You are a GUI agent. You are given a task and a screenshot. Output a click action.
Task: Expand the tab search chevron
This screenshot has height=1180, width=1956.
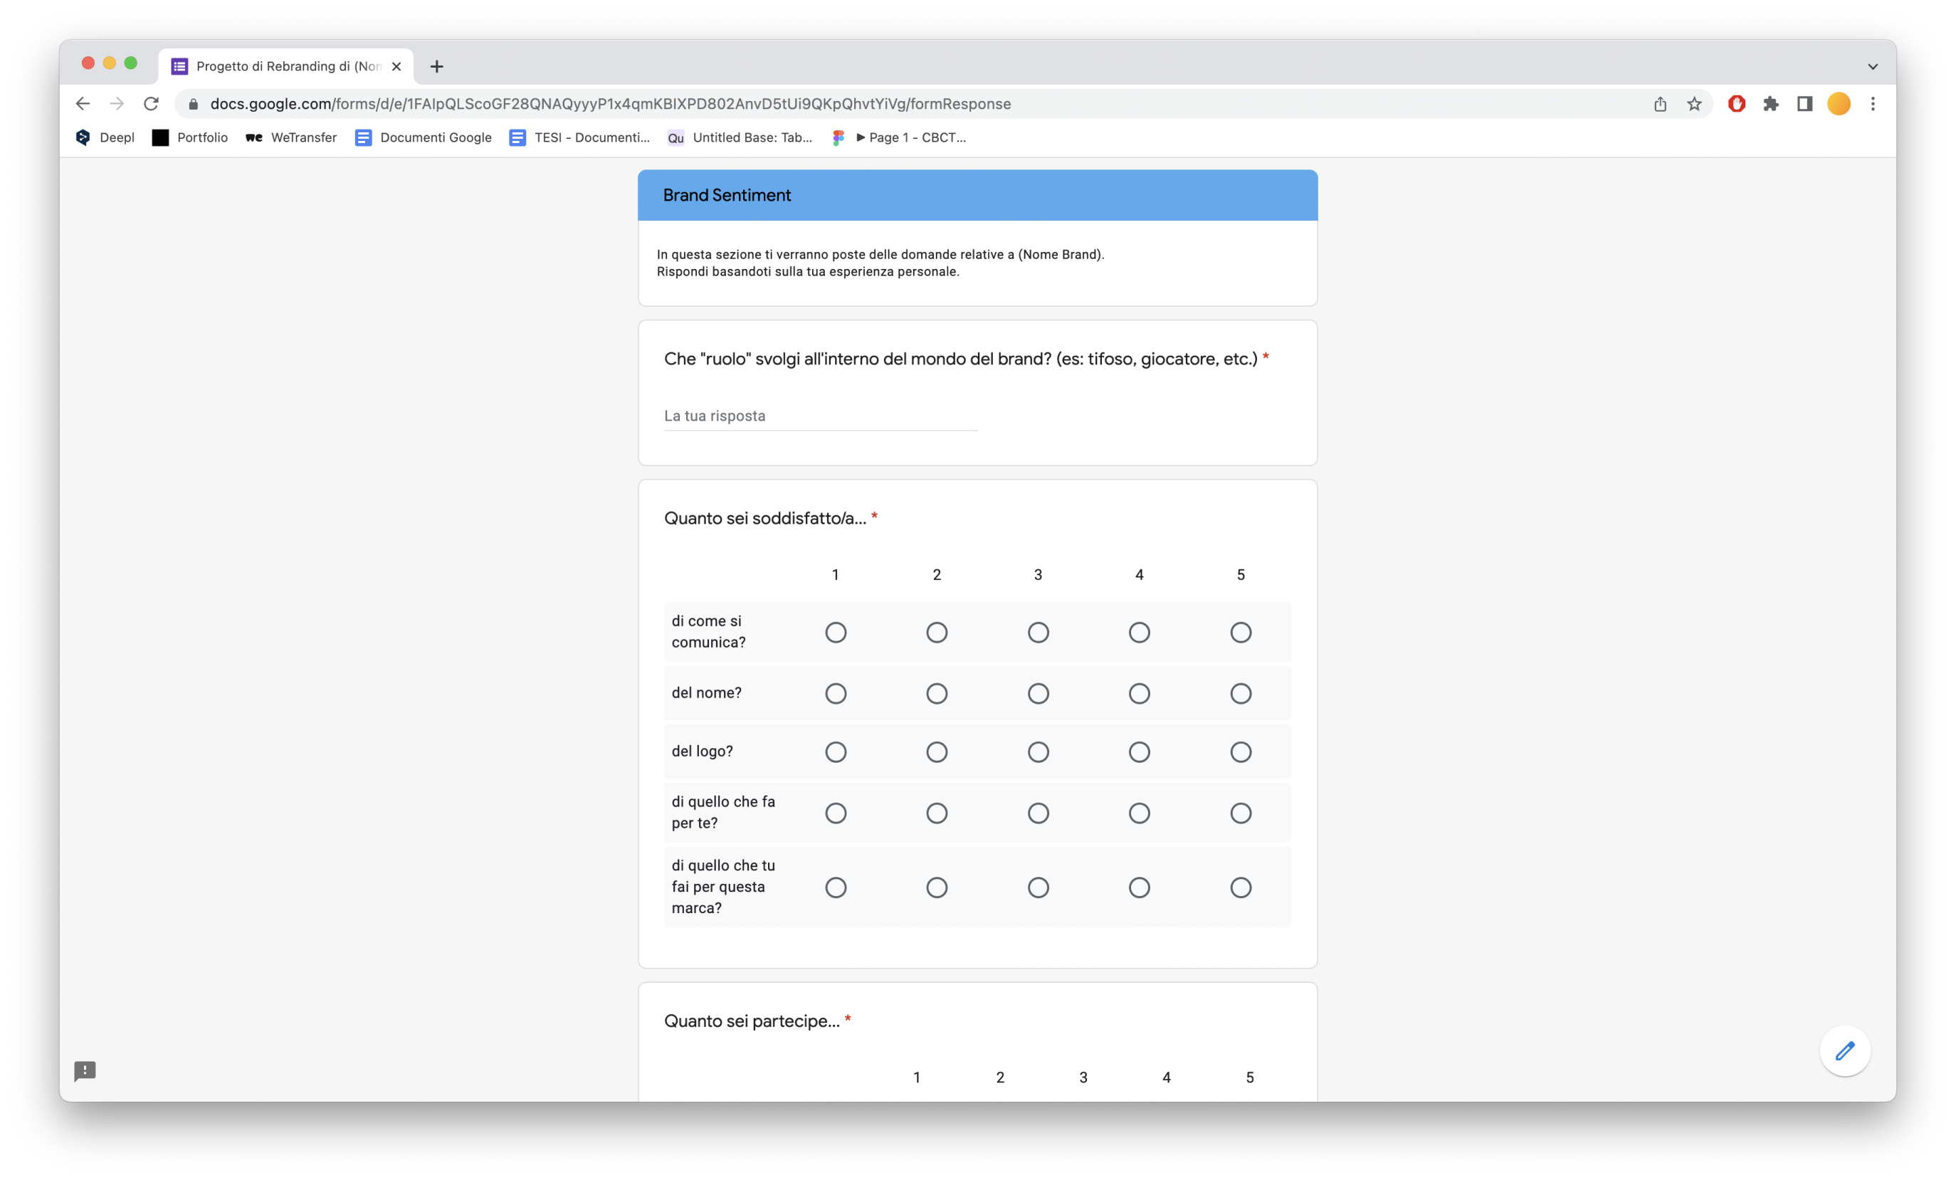[1873, 67]
